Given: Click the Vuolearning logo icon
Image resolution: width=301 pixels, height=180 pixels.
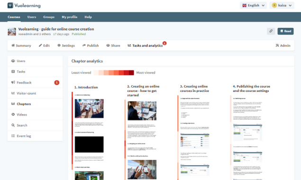Looking at the screenshot, I should pyautogui.click(x=10, y=5).
